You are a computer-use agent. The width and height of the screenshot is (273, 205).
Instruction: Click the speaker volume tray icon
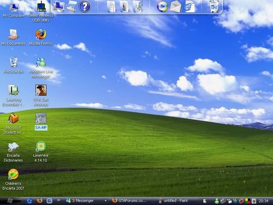[x=254, y=201]
